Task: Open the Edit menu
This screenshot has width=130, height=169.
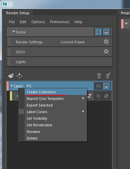Action: (x=23, y=22)
